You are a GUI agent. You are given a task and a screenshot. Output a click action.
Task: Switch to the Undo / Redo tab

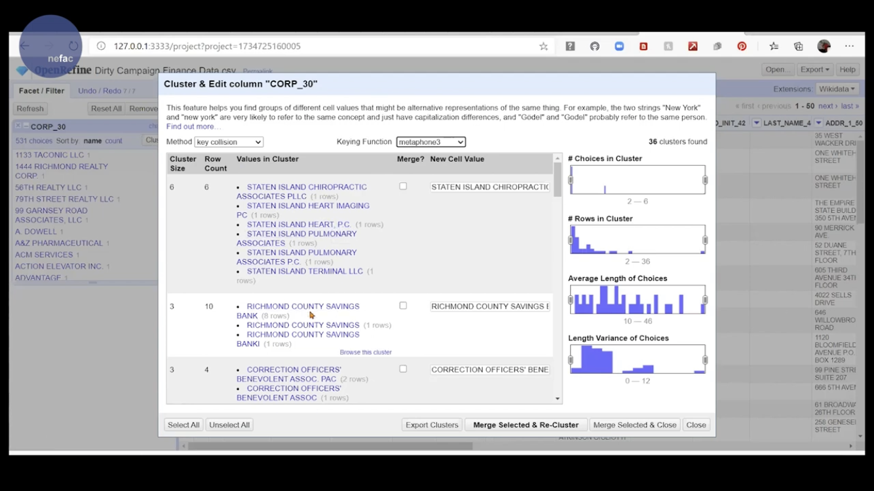coord(106,91)
